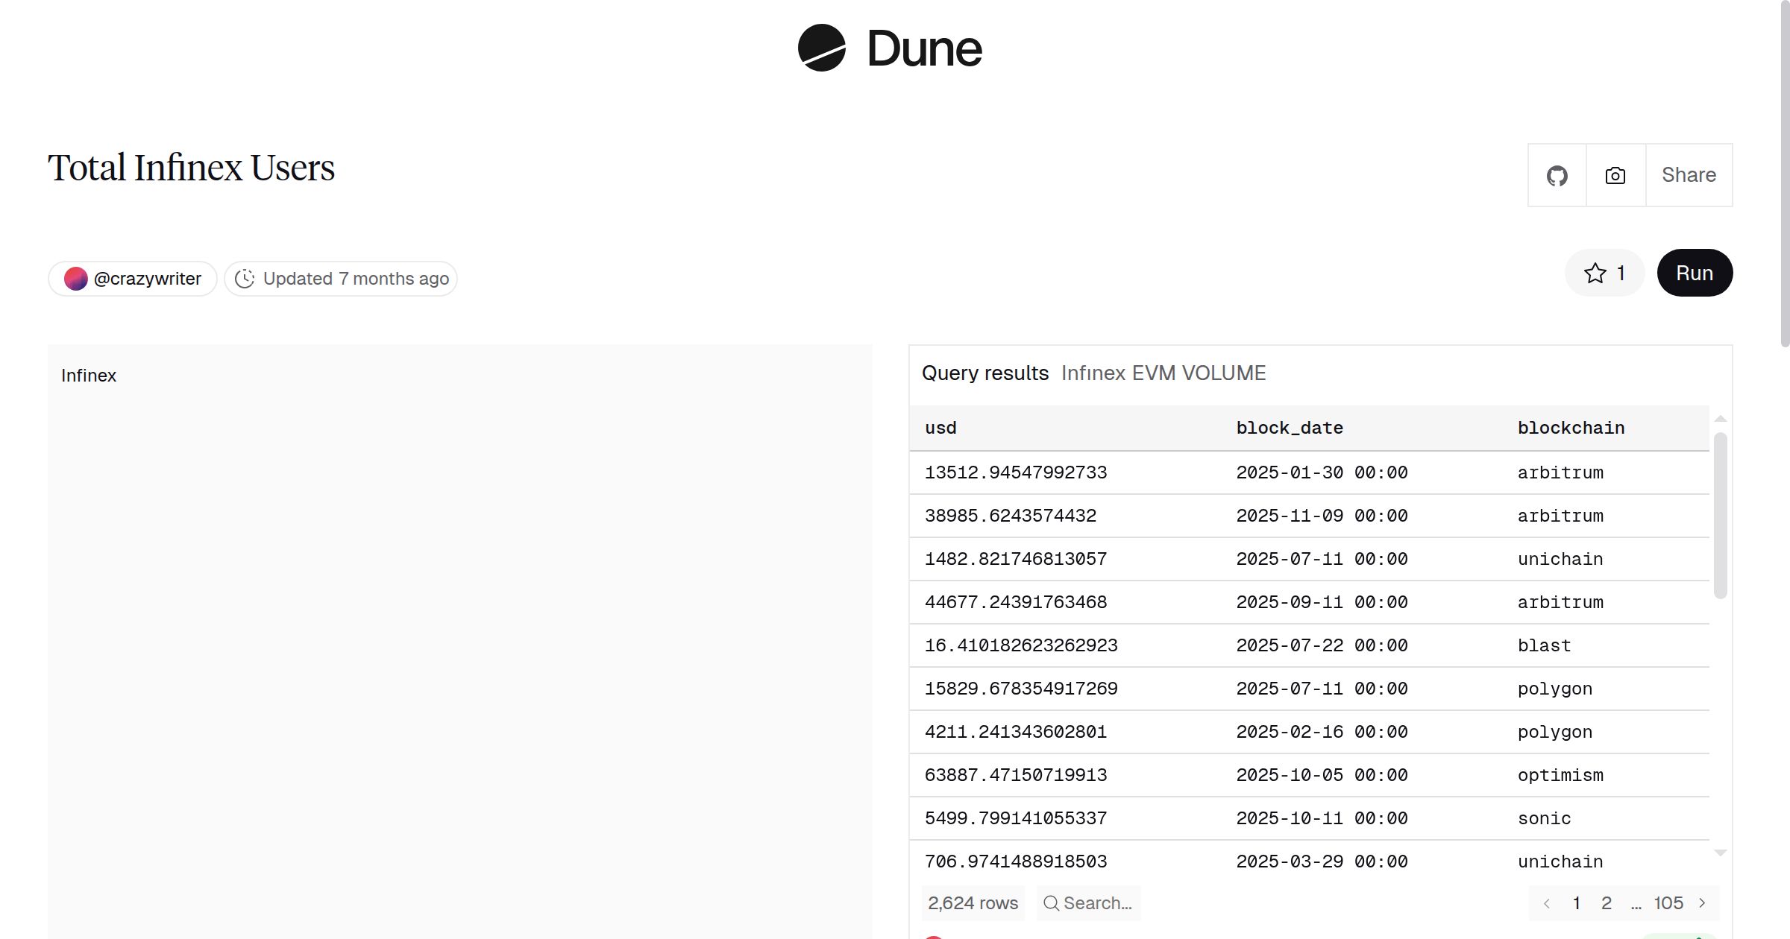This screenshot has width=1790, height=939.
Task: Open the GitHub icon link
Action: (x=1557, y=176)
